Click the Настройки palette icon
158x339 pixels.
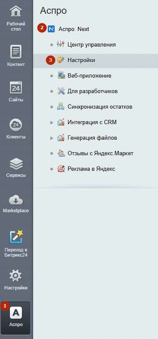(x=60, y=60)
